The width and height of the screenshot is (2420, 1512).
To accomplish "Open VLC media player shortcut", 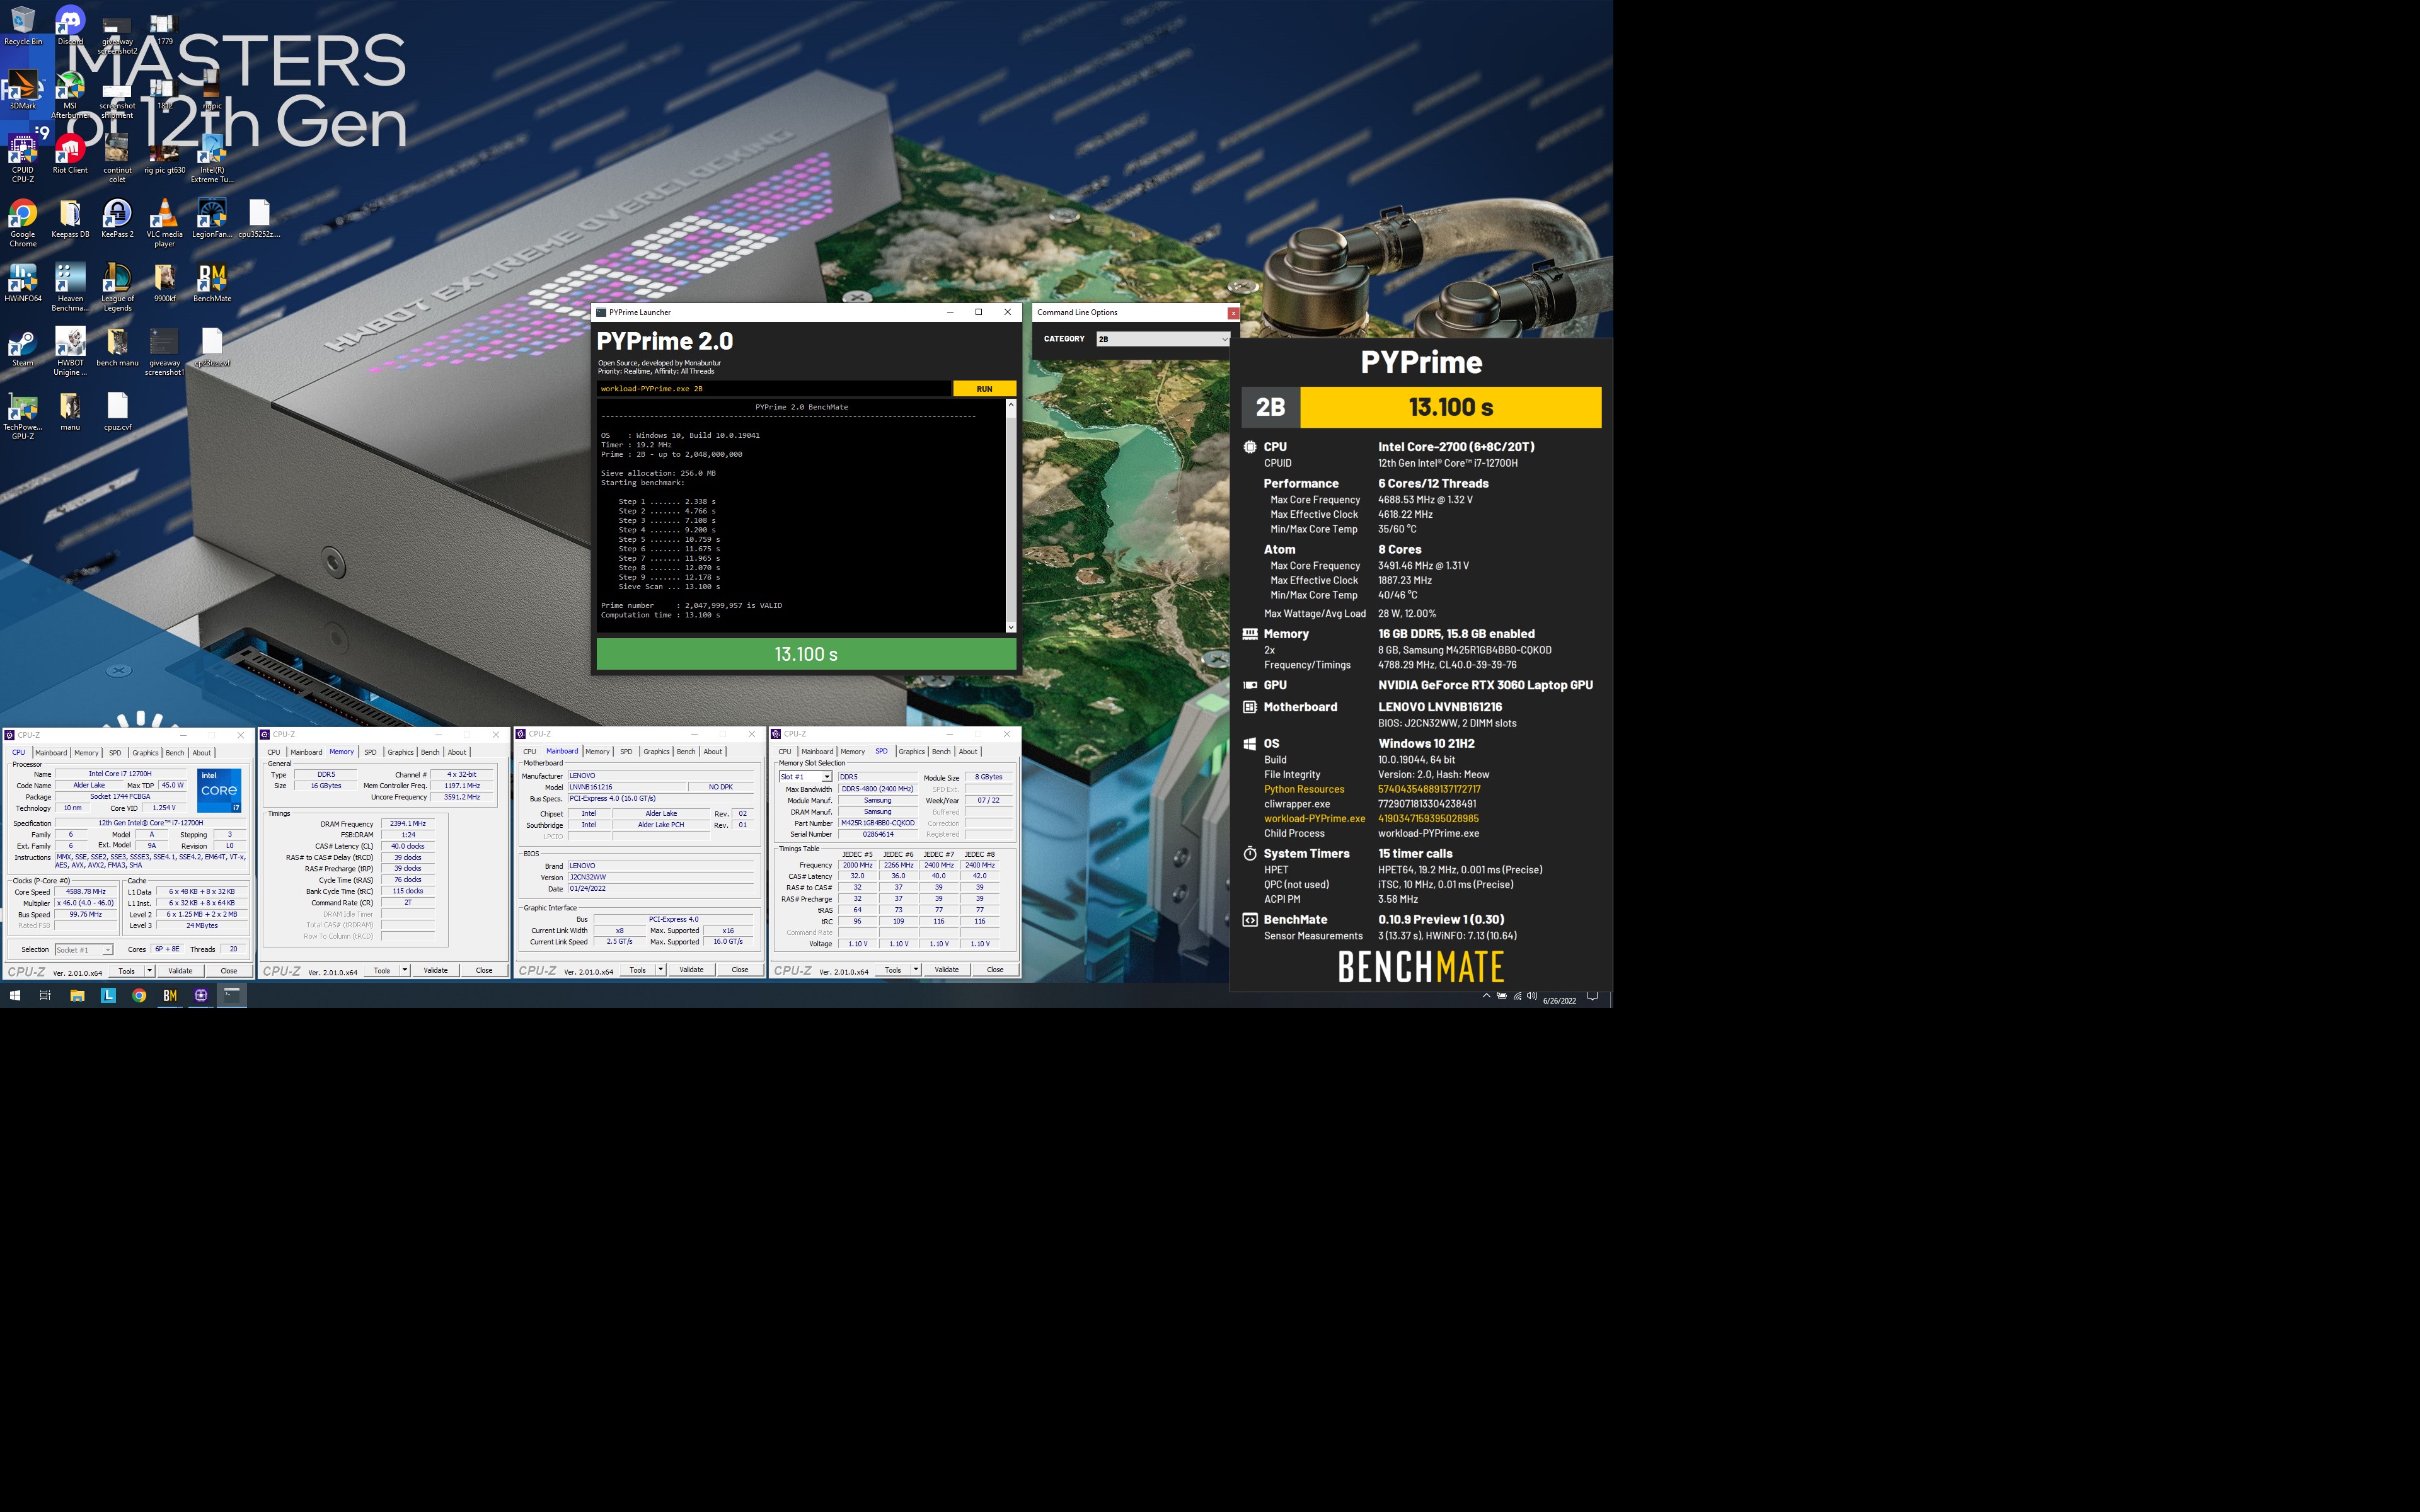I will [x=164, y=223].
